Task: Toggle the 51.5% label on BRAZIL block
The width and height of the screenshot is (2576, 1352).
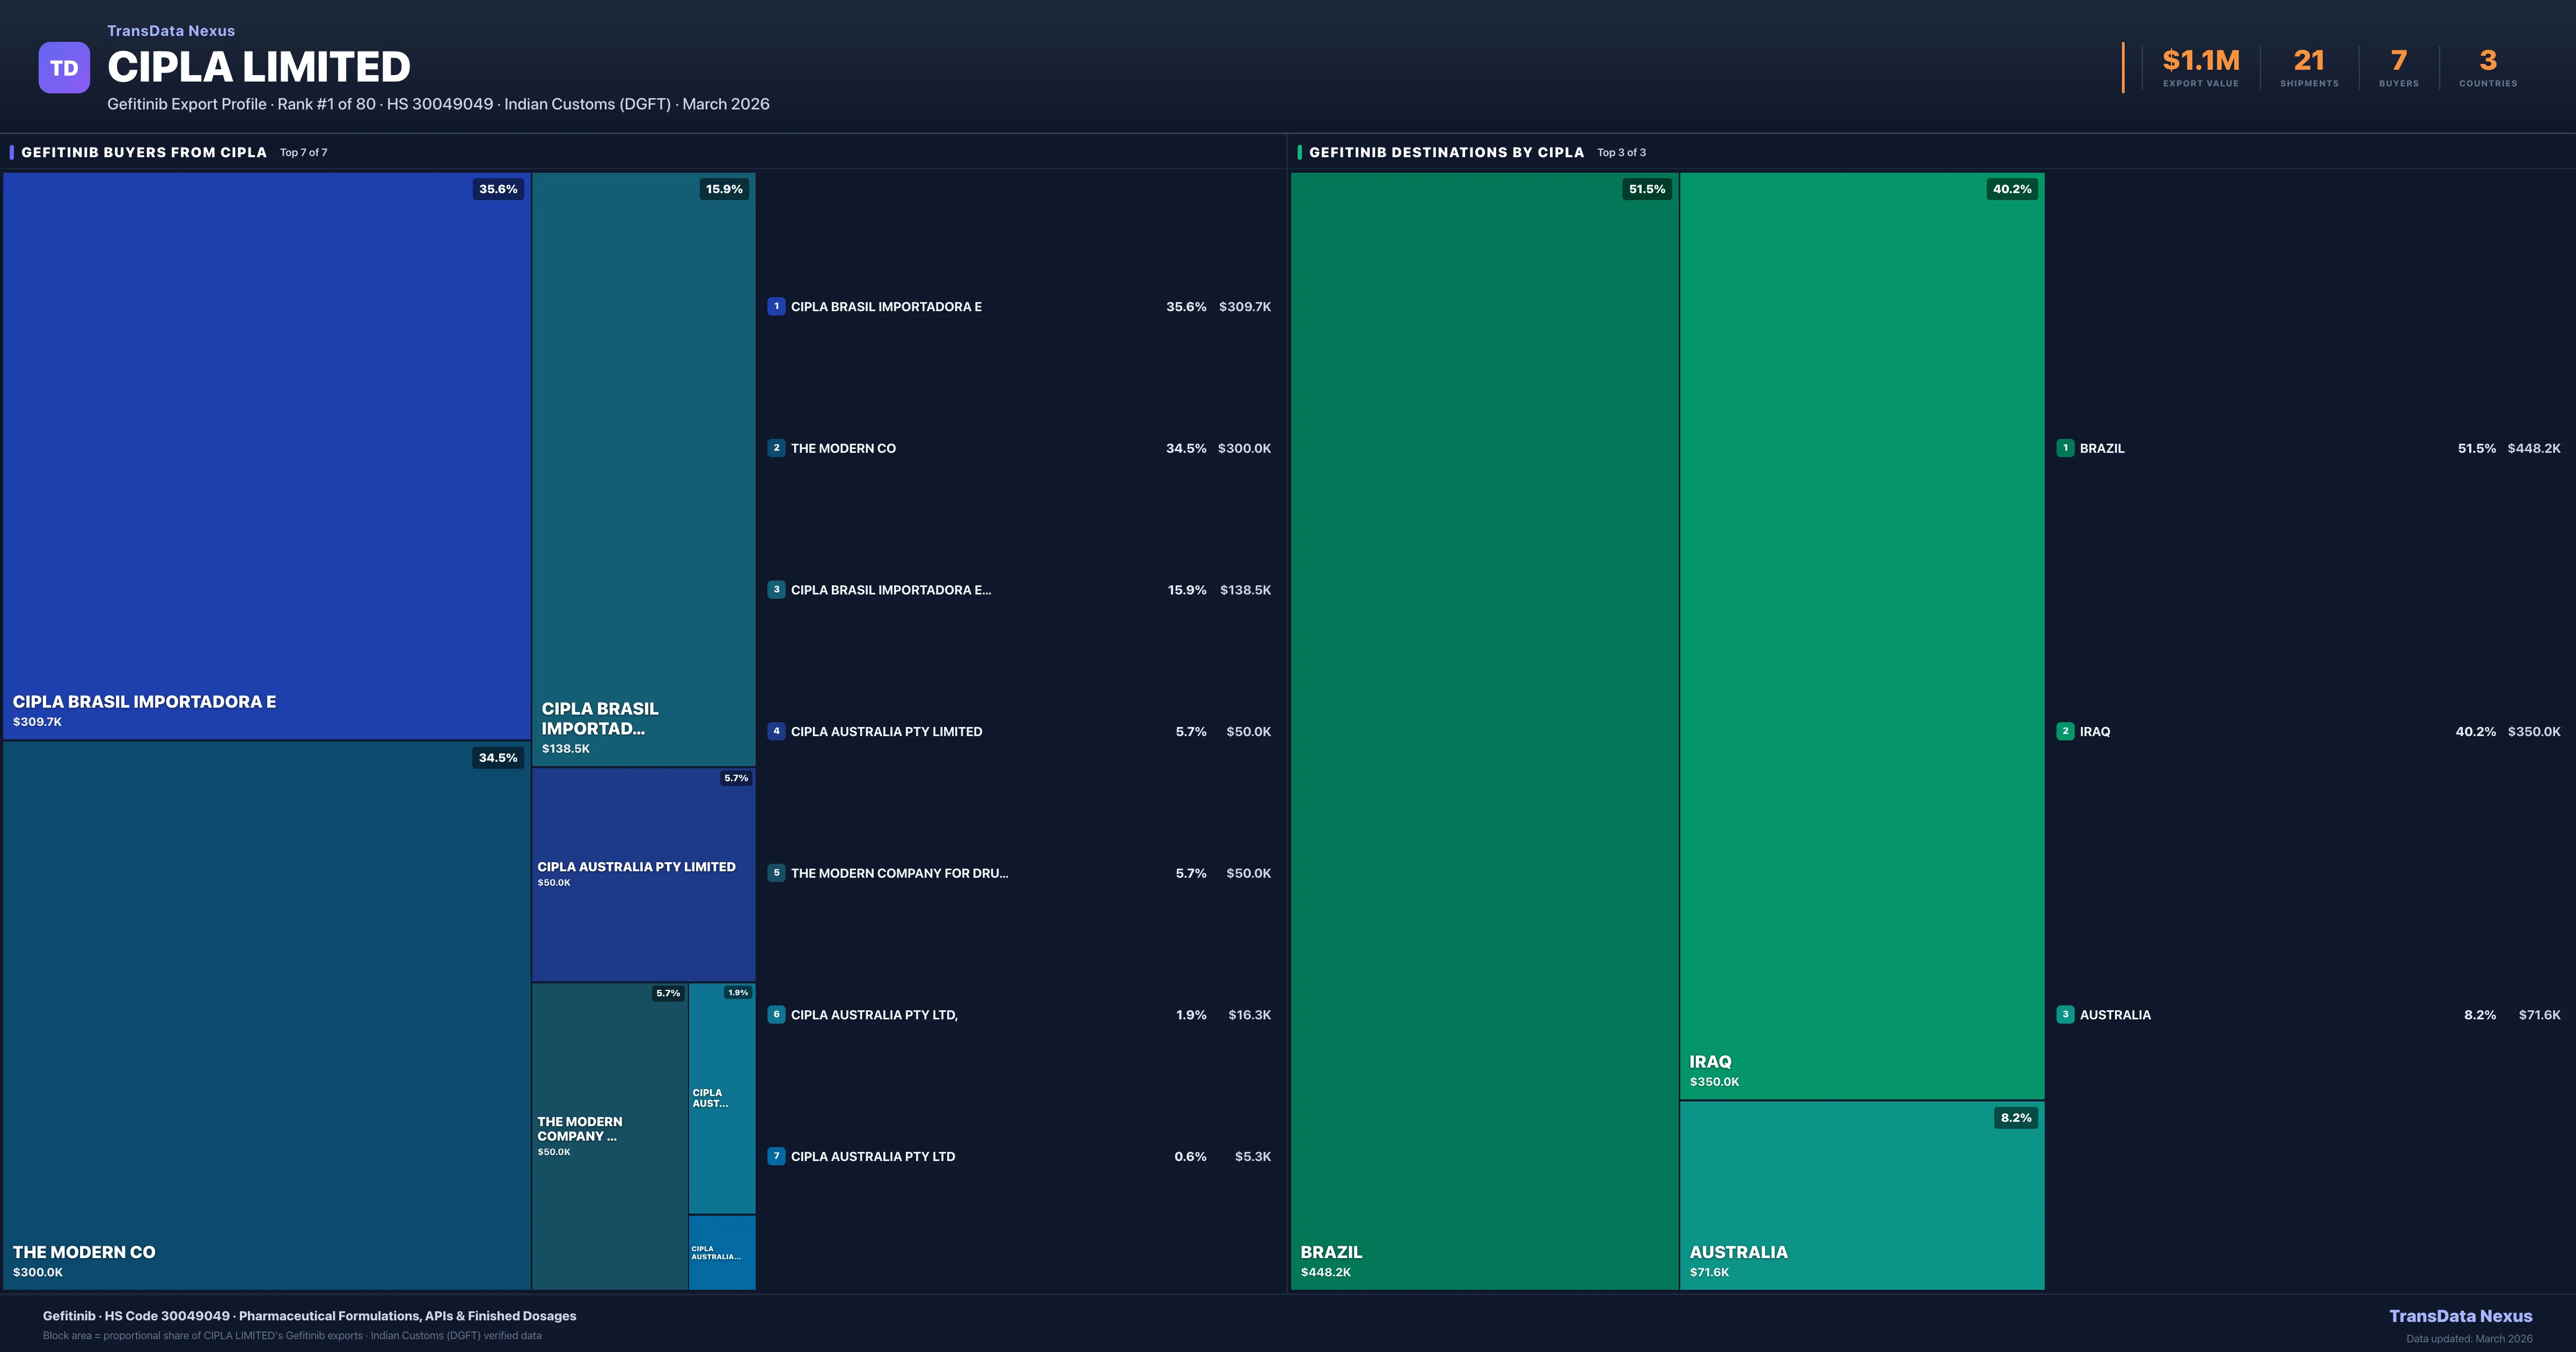Action: click(x=1646, y=188)
